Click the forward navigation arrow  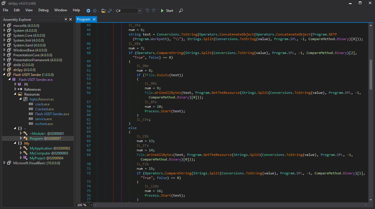[x=95, y=10]
